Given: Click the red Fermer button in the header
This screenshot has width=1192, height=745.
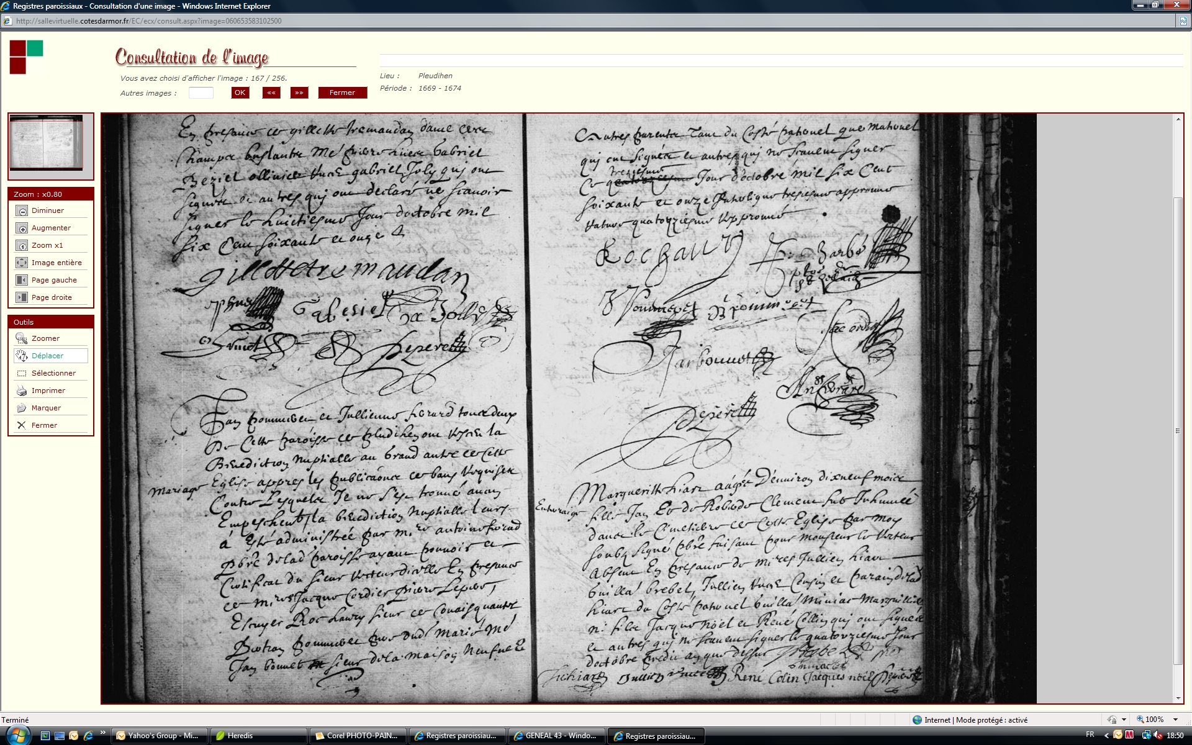Looking at the screenshot, I should point(342,93).
